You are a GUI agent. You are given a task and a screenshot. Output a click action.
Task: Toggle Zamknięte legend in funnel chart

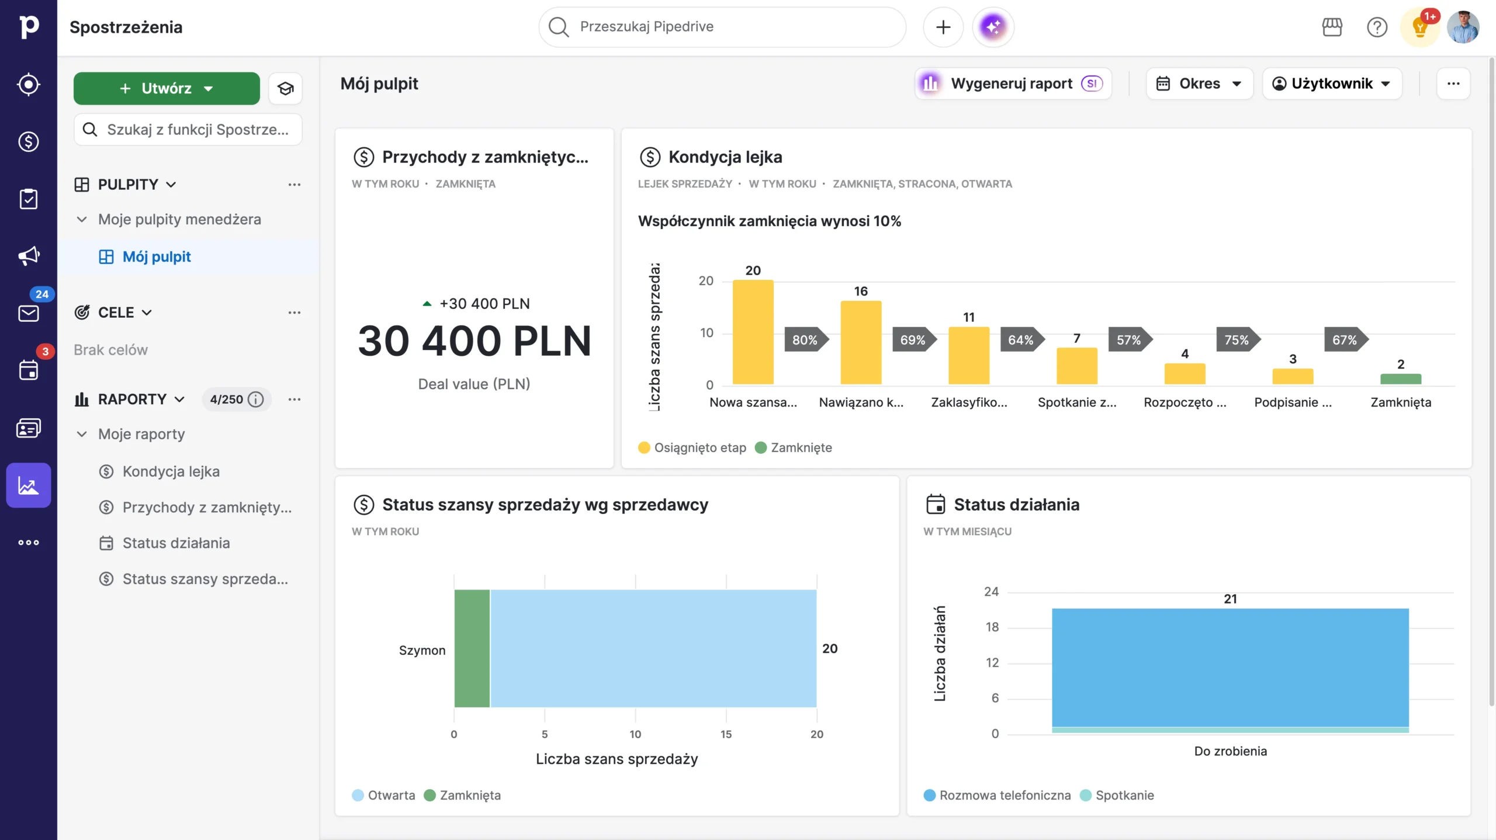click(x=794, y=447)
